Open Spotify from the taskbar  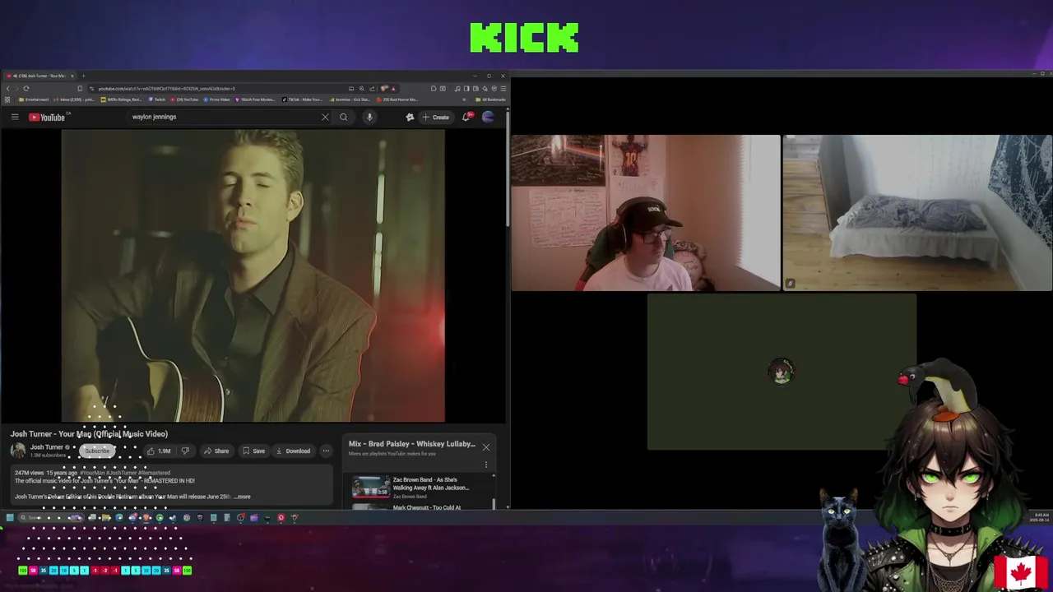point(160,518)
